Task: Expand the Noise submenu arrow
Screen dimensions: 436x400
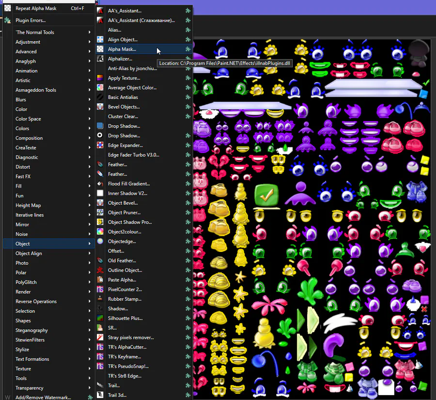Action: pyautogui.click(x=90, y=234)
